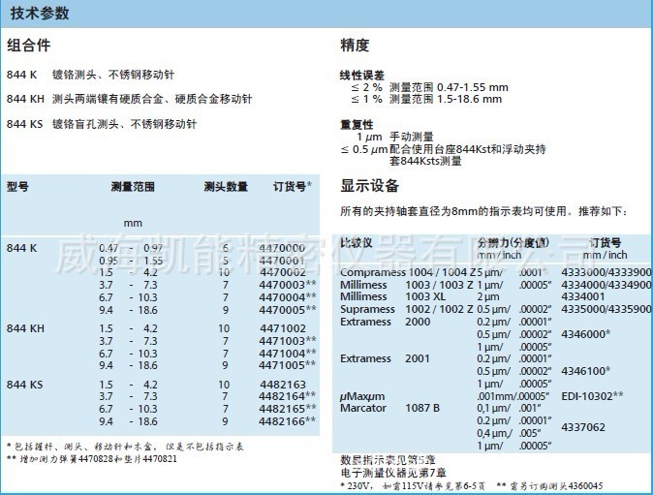Viewport: 653px width, 495px height.
Task: Select order number 4335000/4335900
Action: (606, 309)
